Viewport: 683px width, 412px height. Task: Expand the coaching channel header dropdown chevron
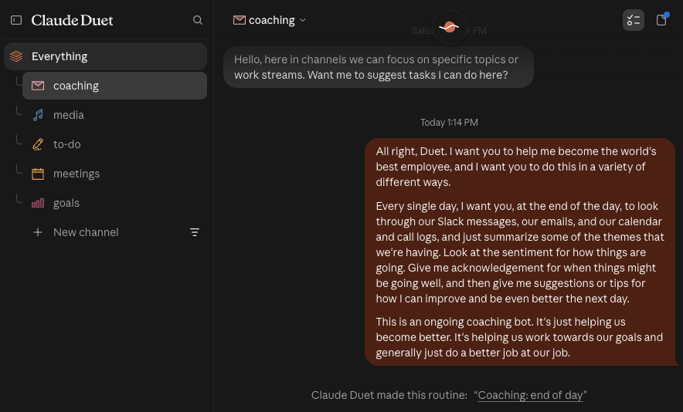[x=303, y=20]
